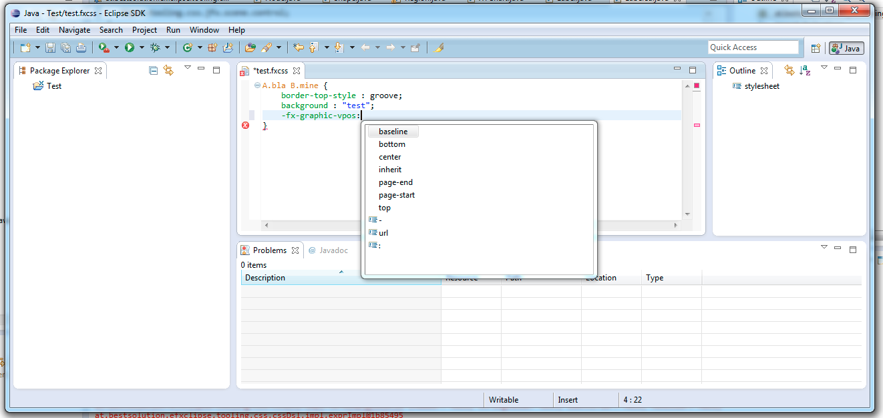Switch to the Javadoc tab
This screenshot has width=883, height=418.
[328, 250]
